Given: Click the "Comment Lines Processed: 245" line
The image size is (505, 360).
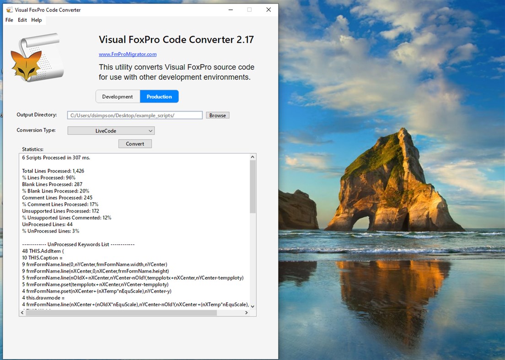Looking at the screenshot, I should click(57, 198).
